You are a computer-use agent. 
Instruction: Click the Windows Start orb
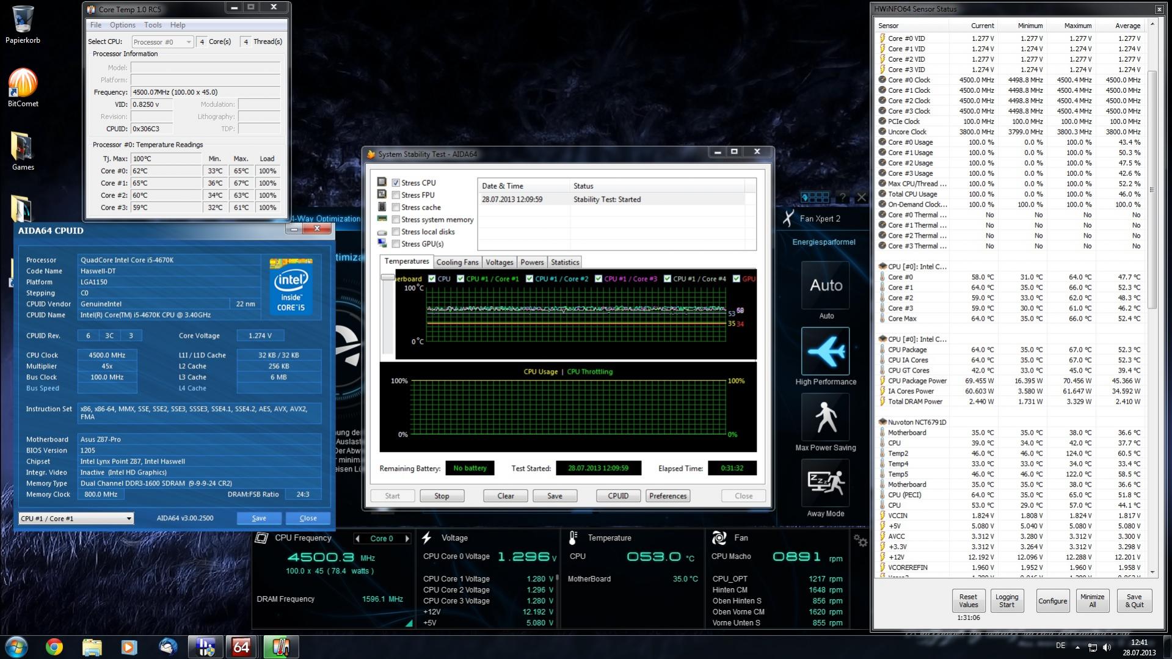16,646
